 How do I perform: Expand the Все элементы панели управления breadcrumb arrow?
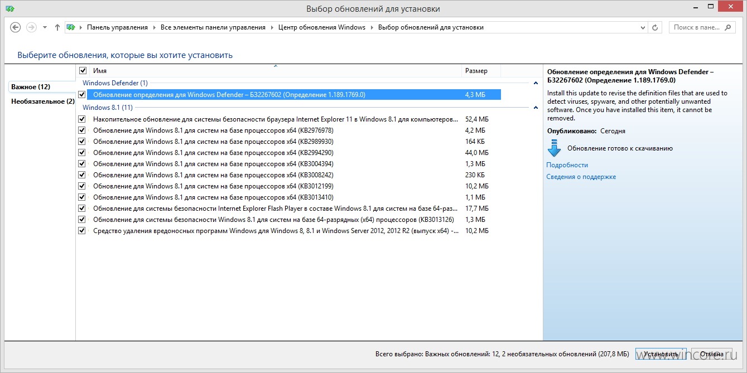pyautogui.click(x=272, y=27)
